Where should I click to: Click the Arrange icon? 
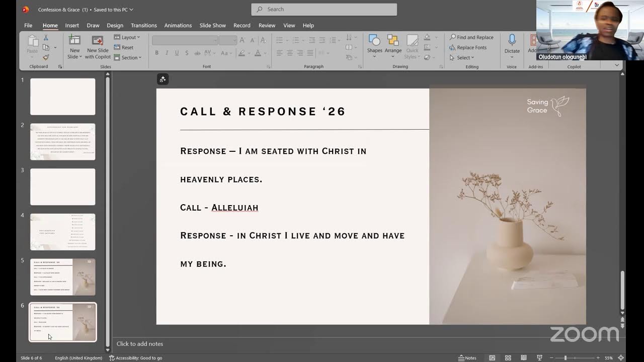[393, 41]
